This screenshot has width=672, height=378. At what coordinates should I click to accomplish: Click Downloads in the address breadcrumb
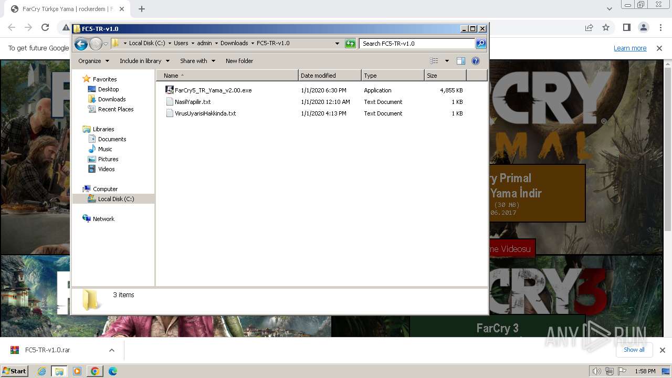point(234,44)
